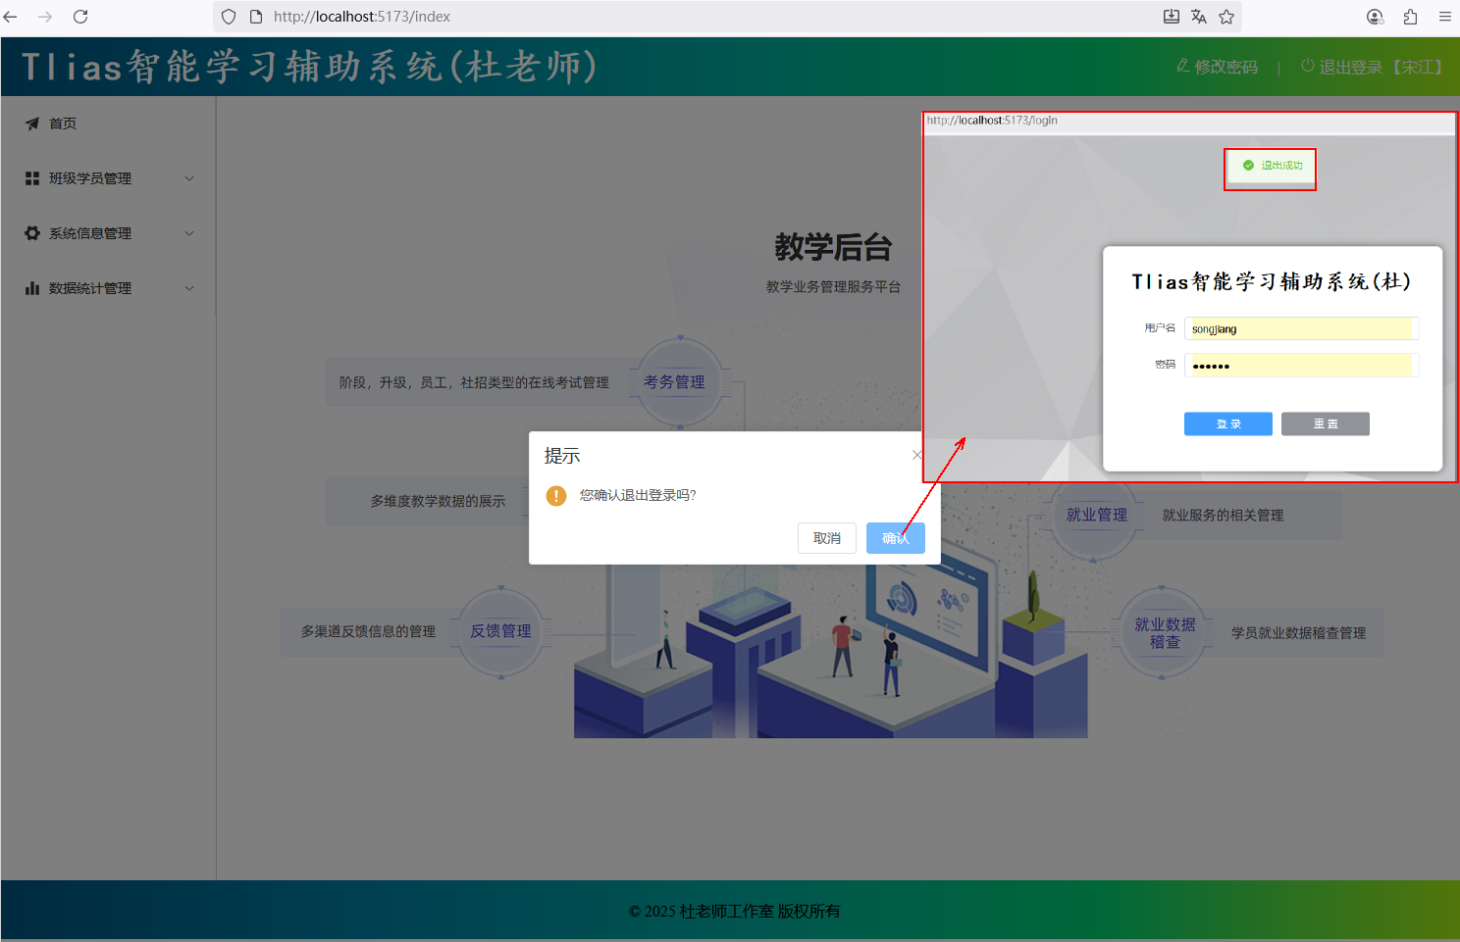
Task: Click the browser reload icon
Action: point(80,17)
